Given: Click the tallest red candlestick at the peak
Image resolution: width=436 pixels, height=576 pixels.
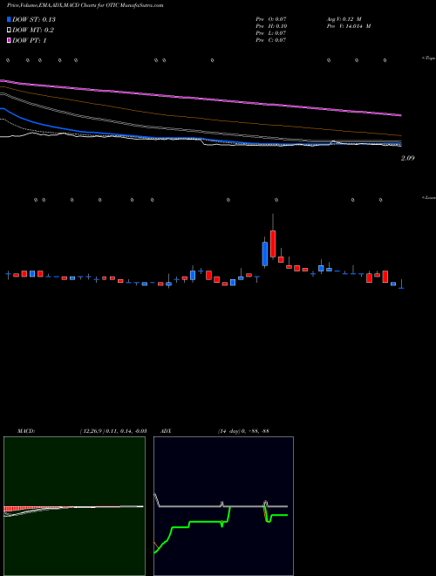Looking at the screenshot, I should tap(273, 243).
